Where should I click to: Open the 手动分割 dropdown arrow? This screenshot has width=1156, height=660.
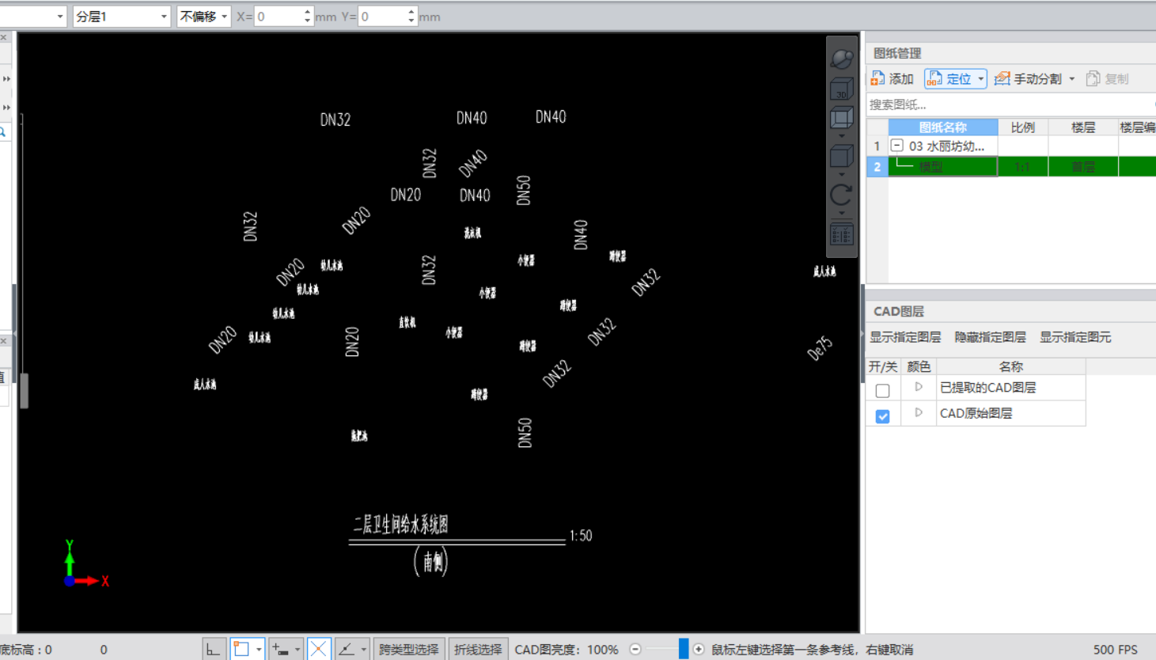coord(1072,78)
